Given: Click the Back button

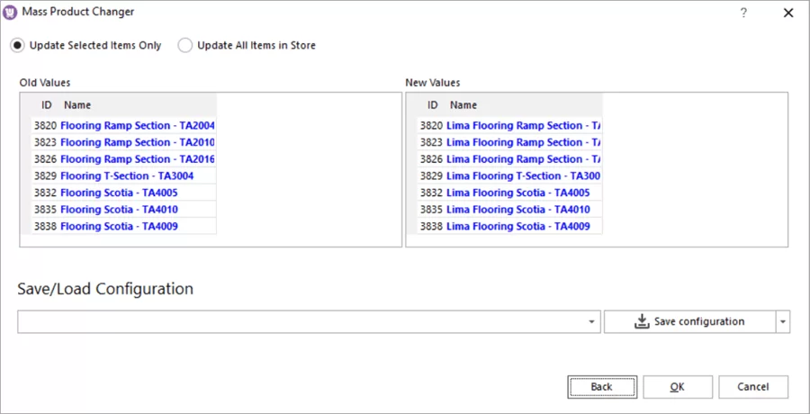Looking at the screenshot, I should pos(602,387).
